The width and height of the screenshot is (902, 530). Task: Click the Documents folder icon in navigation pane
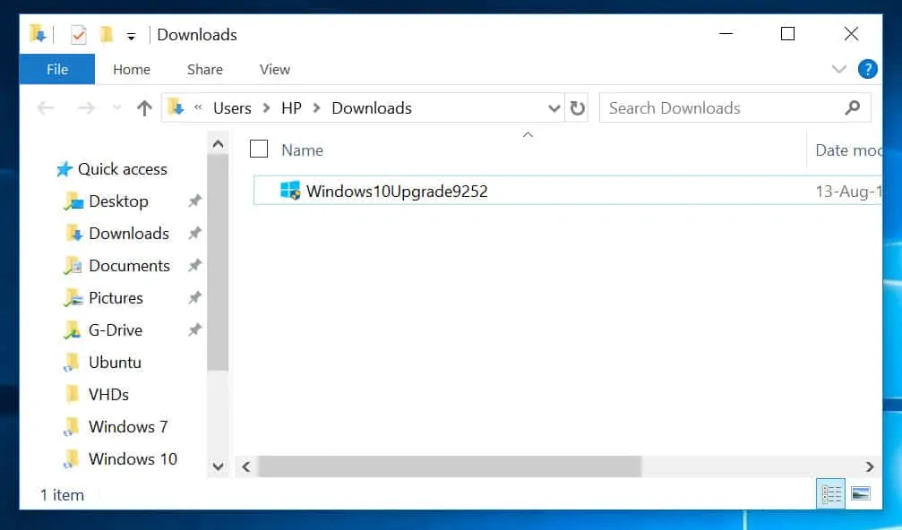pyautogui.click(x=73, y=266)
